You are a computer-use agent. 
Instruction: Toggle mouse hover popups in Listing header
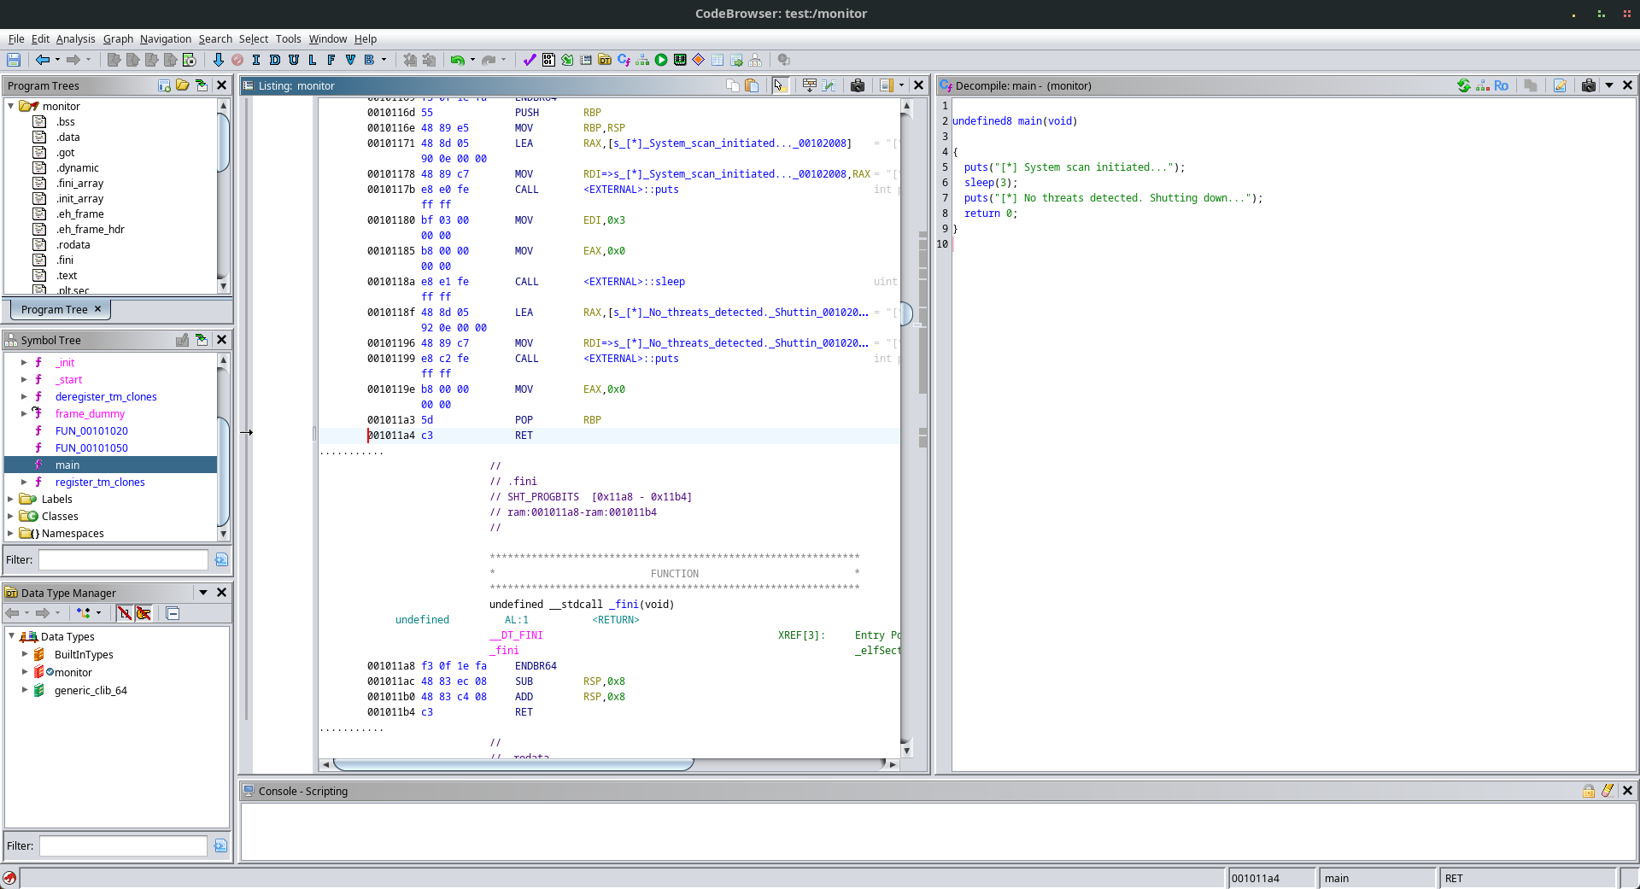pyautogui.click(x=779, y=85)
